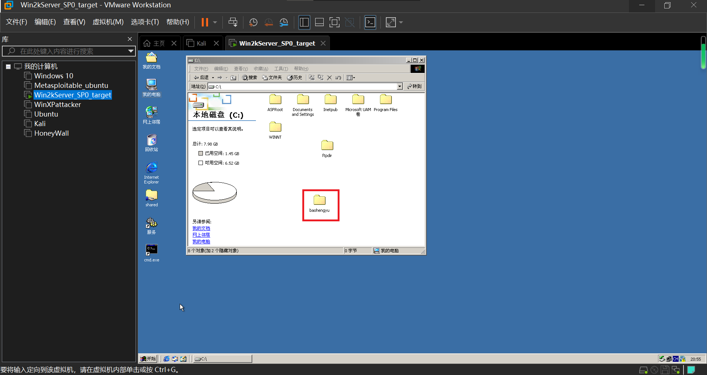The image size is (707, 375).
Task: Click the Explorer Up one level icon
Action: tap(233, 78)
